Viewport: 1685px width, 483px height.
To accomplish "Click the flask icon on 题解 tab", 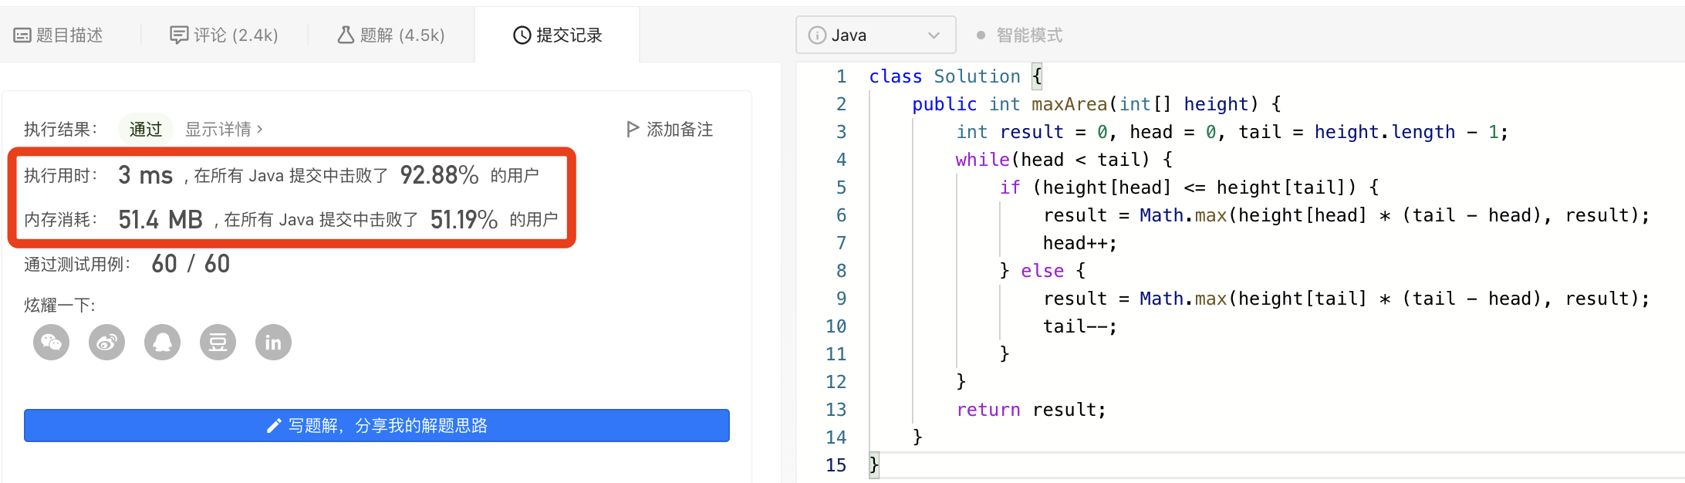I will point(346,35).
